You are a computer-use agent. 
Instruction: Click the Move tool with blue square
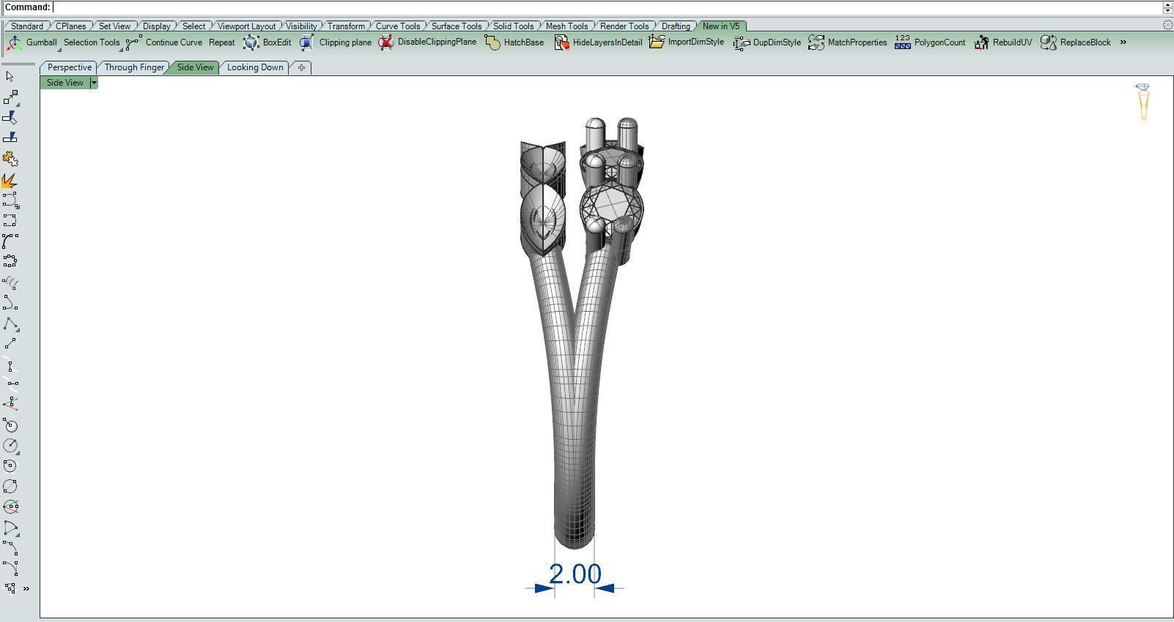tap(10, 97)
